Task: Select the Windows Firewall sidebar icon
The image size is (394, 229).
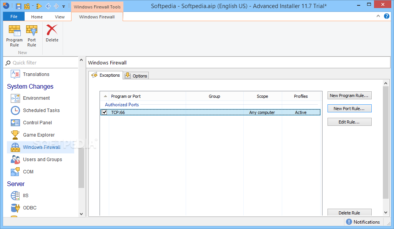Action: (x=15, y=147)
